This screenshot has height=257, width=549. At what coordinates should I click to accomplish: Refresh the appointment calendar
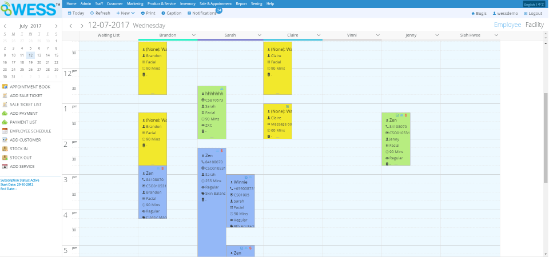(100, 13)
